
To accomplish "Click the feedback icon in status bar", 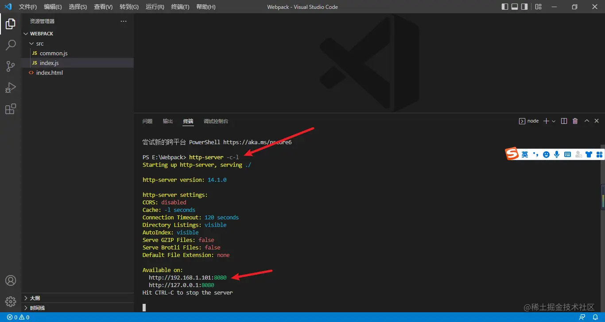I will tap(582, 317).
